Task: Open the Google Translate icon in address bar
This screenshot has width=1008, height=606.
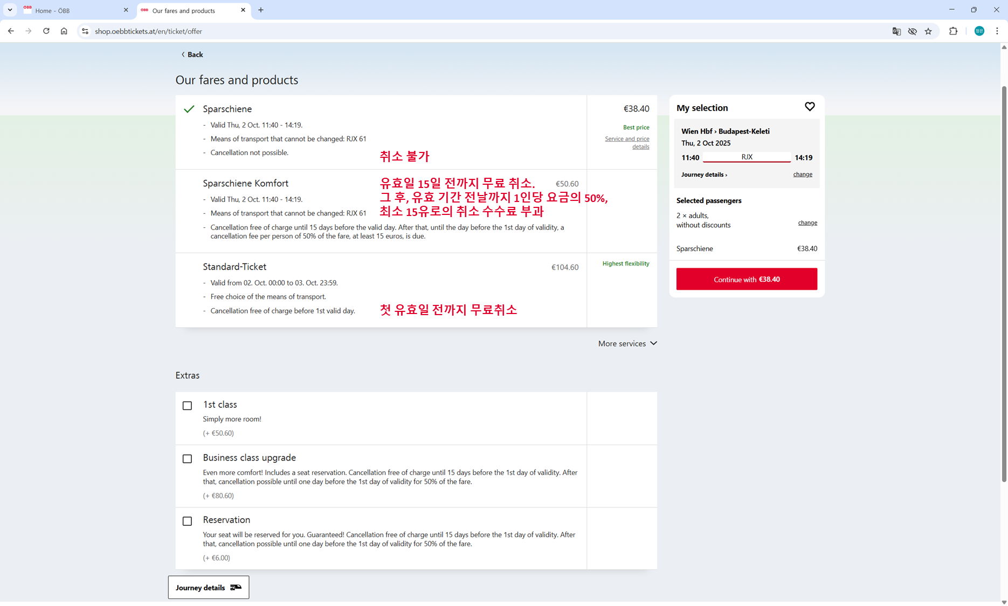Action: coord(896,31)
